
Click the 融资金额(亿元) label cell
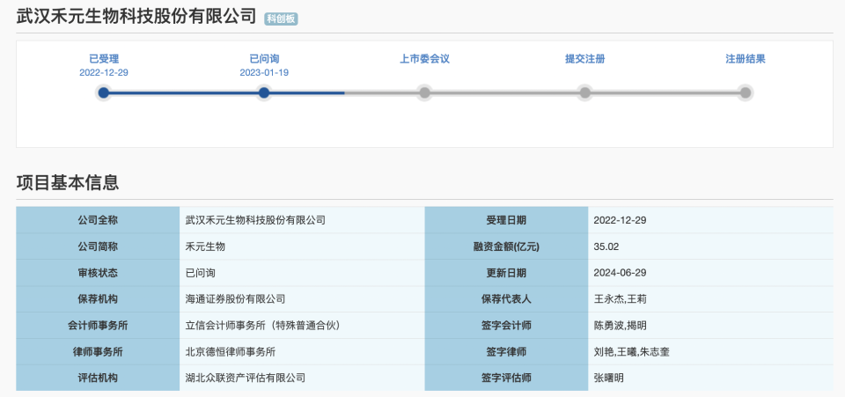507,246
